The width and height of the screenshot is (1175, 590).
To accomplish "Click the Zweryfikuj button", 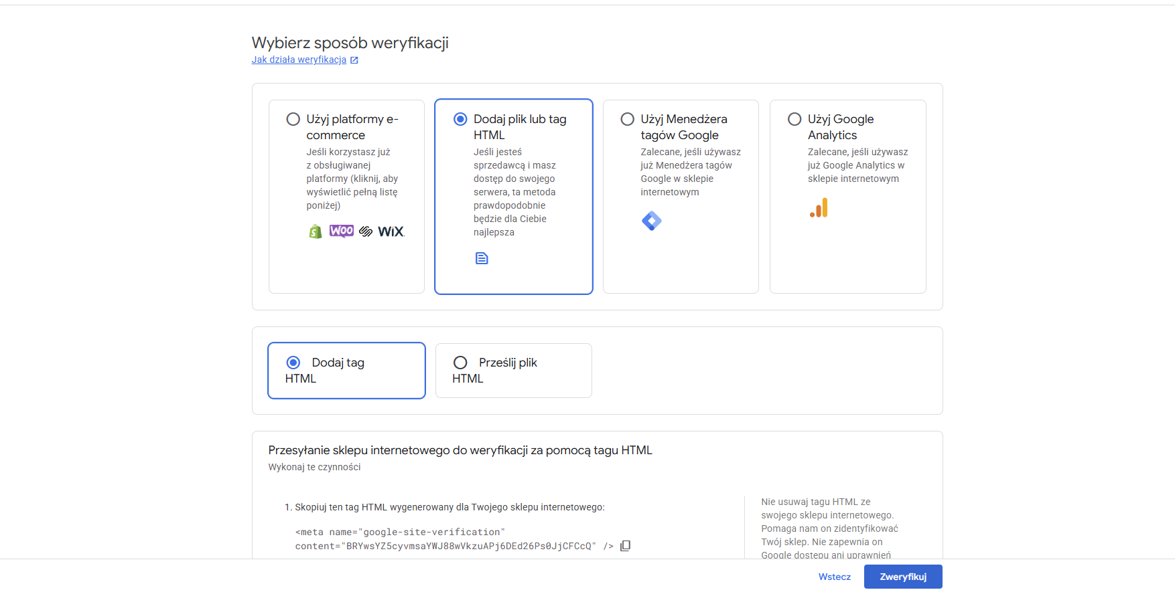I will 903,577.
